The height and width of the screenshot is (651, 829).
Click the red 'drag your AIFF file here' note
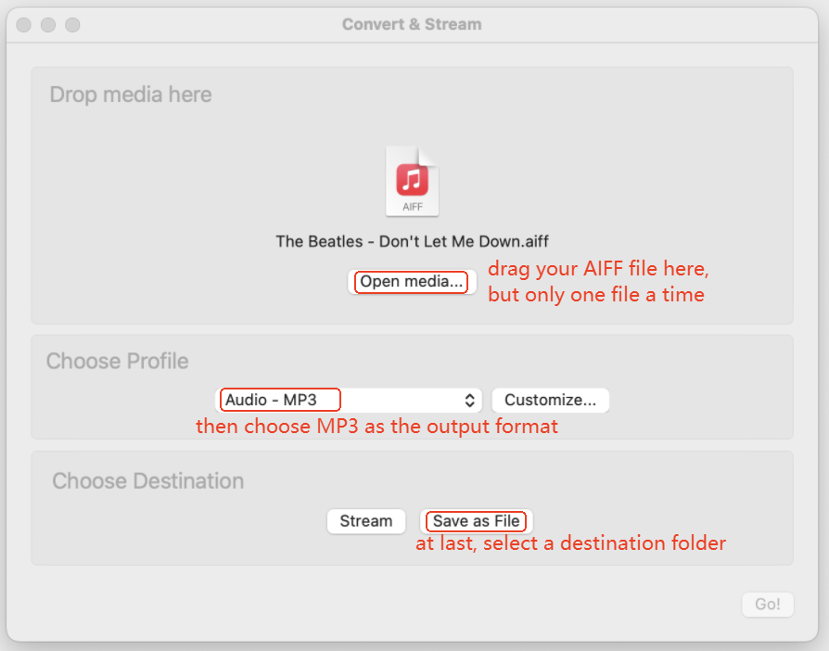(x=598, y=270)
